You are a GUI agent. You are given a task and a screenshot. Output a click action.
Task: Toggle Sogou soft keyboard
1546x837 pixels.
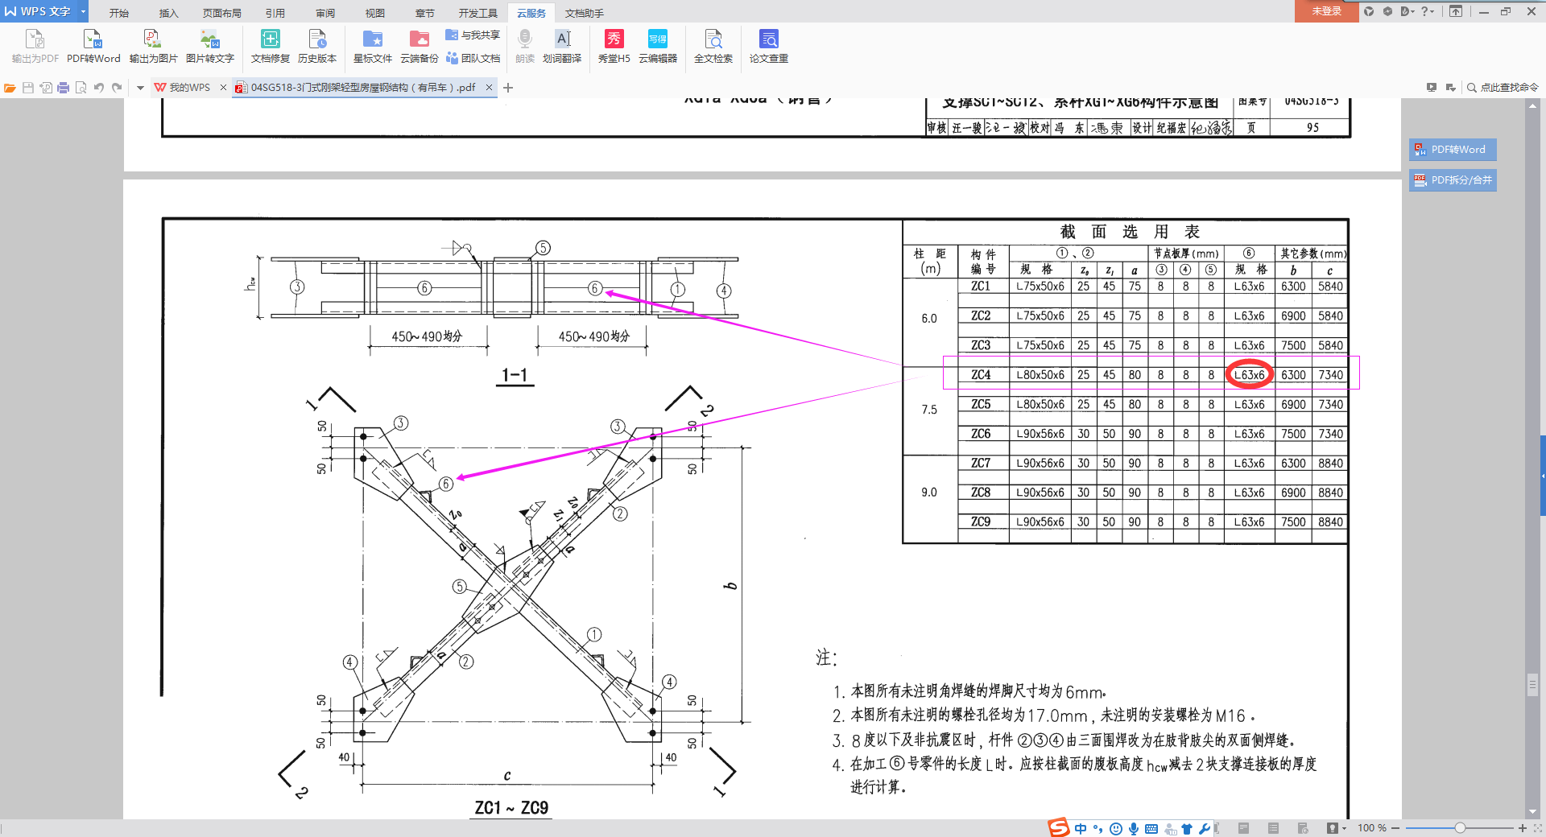[1151, 828]
